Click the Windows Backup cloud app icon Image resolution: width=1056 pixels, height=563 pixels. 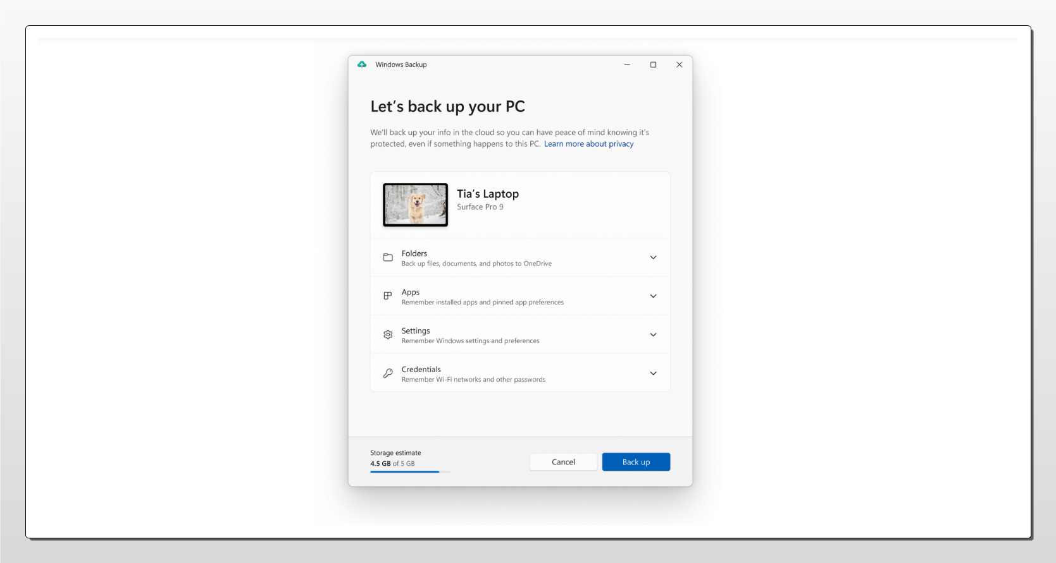tap(362, 64)
